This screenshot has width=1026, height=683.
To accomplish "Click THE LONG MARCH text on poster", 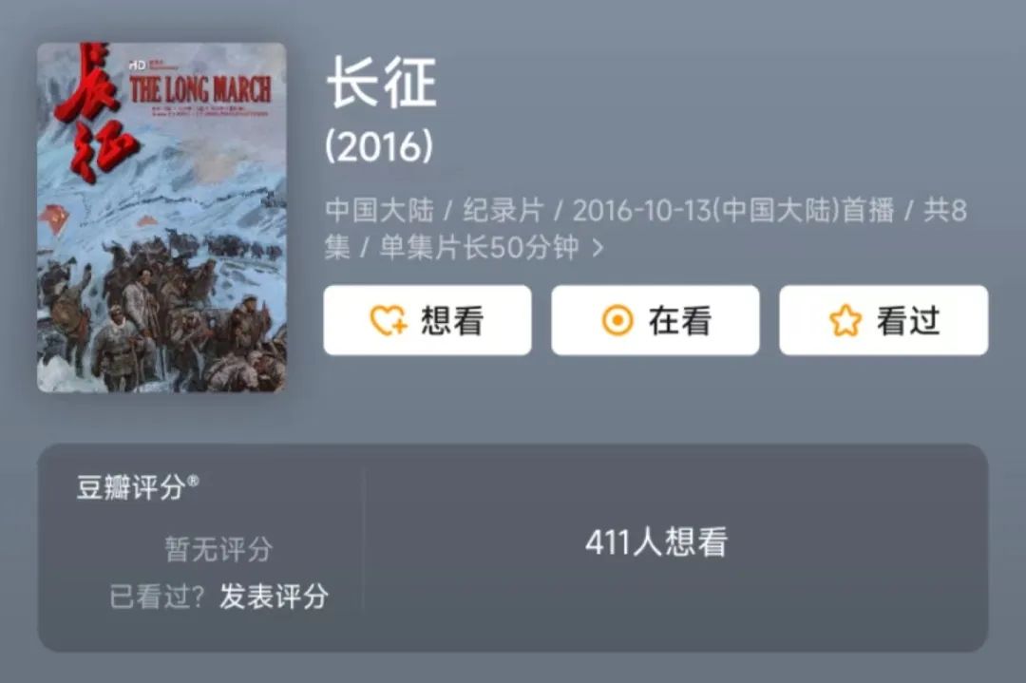I will coord(200,89).
